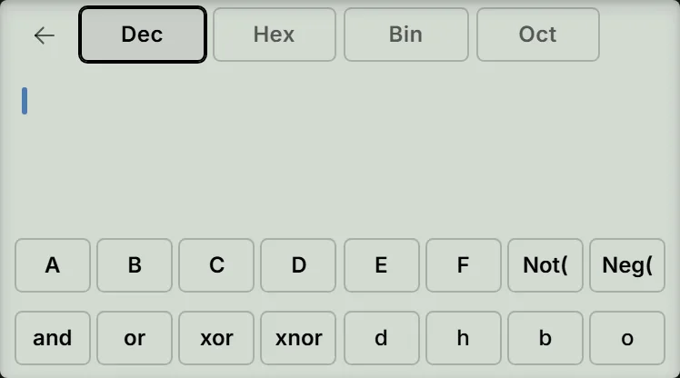This screenshot has width=680, height=378.
Task: Insert the 'b' binary suffix
Action: tap(545, 338)
